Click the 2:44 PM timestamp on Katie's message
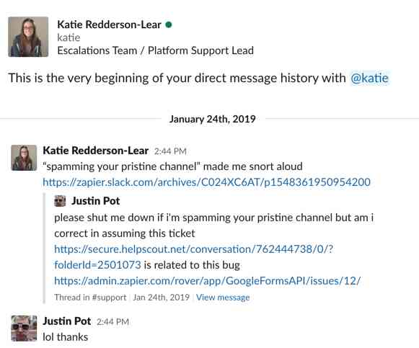The image size is (419, 348). [170, 151]
